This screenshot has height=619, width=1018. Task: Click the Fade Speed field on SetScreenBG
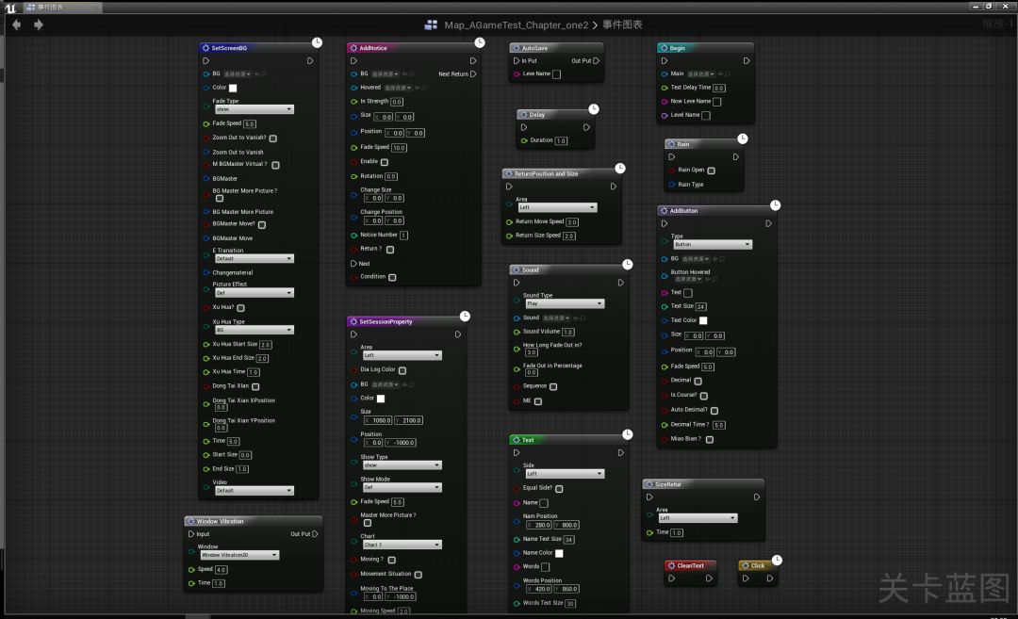click(250, 124)
